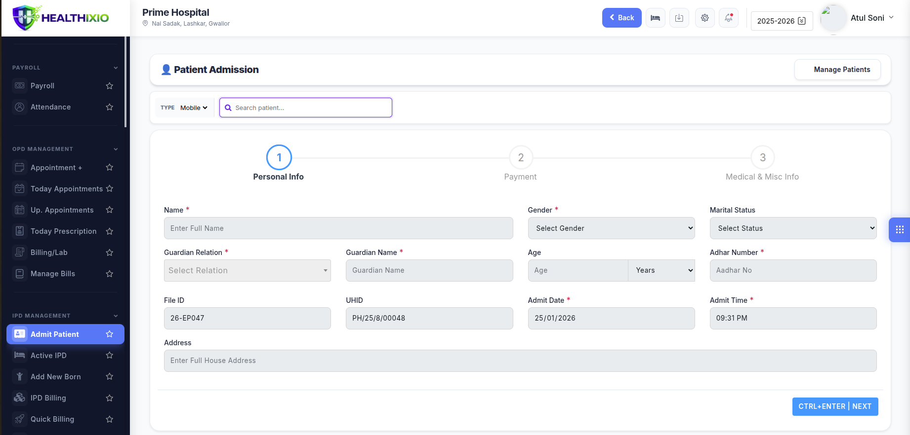
Task: Toggle star for IPD Billing
Action: tap(110, 398)
